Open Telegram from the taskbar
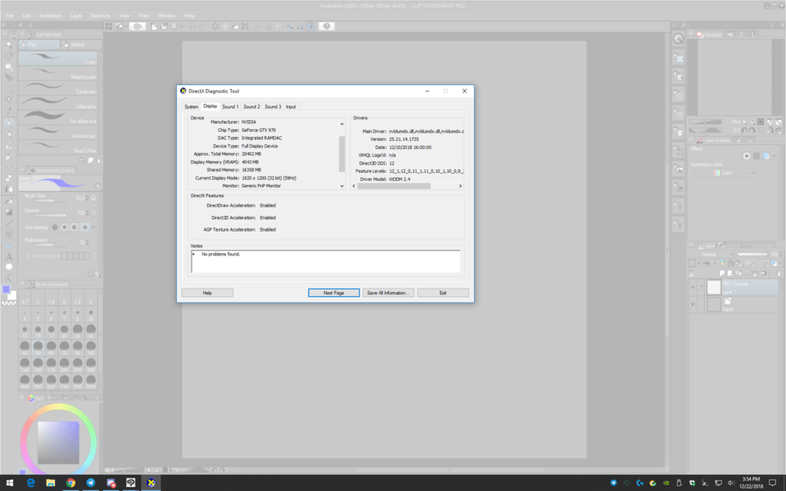Image resolution: width=786 pixels, height=491 pixels. pos(91,483)
